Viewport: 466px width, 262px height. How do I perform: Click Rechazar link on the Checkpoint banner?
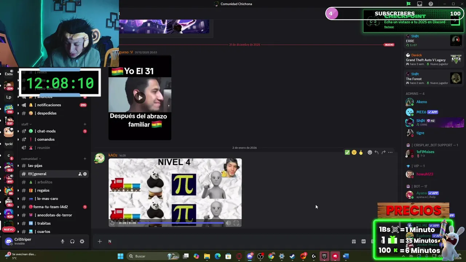389,27
